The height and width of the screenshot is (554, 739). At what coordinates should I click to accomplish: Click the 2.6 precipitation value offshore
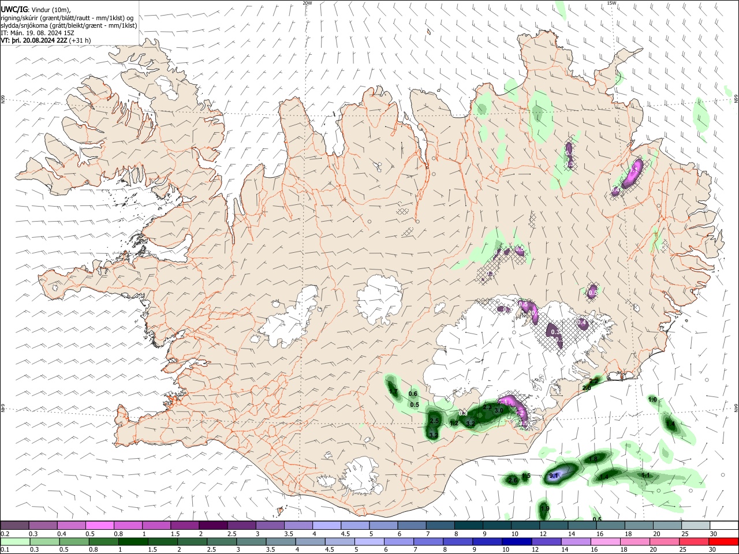pos(513,480)
